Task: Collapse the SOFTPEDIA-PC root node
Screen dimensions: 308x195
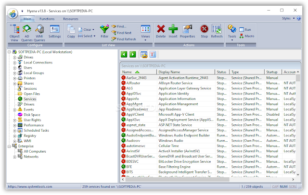Action: click(9, 52)
